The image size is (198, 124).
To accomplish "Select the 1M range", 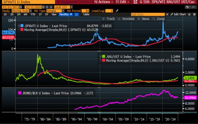I will [19, 14].
